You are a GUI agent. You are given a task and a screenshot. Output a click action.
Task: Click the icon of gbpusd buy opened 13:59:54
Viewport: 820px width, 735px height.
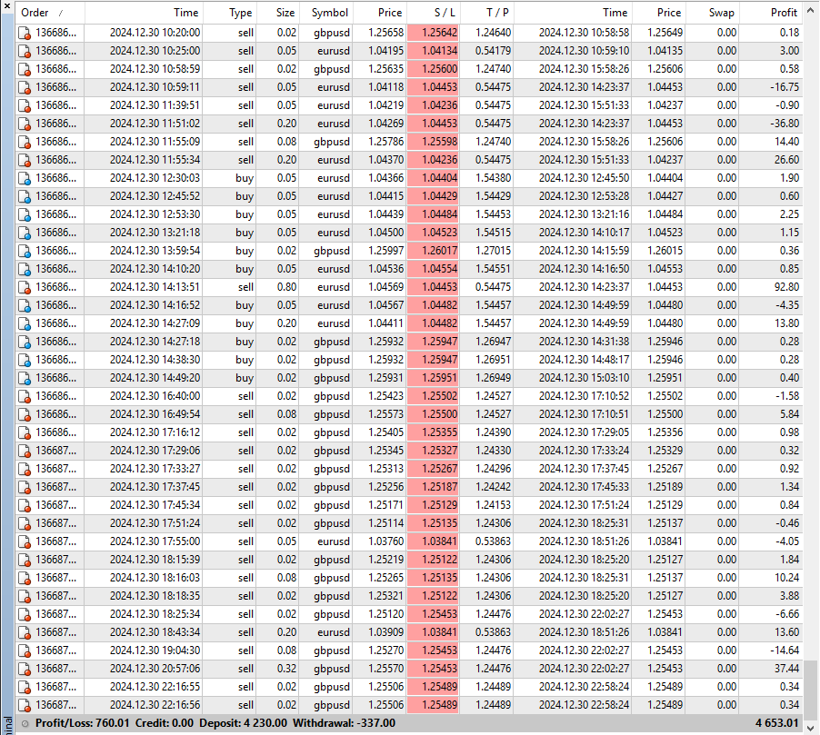point(25,251)
